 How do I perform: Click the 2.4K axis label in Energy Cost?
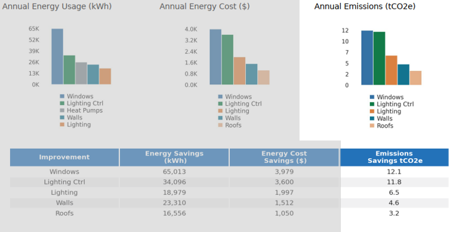(x=191, y=51)
